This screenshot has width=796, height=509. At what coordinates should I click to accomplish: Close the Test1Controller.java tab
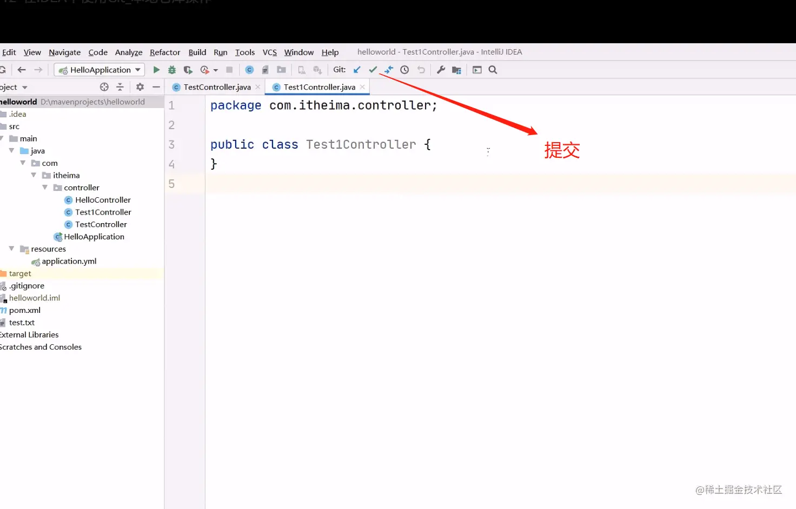tap(362, 87)
